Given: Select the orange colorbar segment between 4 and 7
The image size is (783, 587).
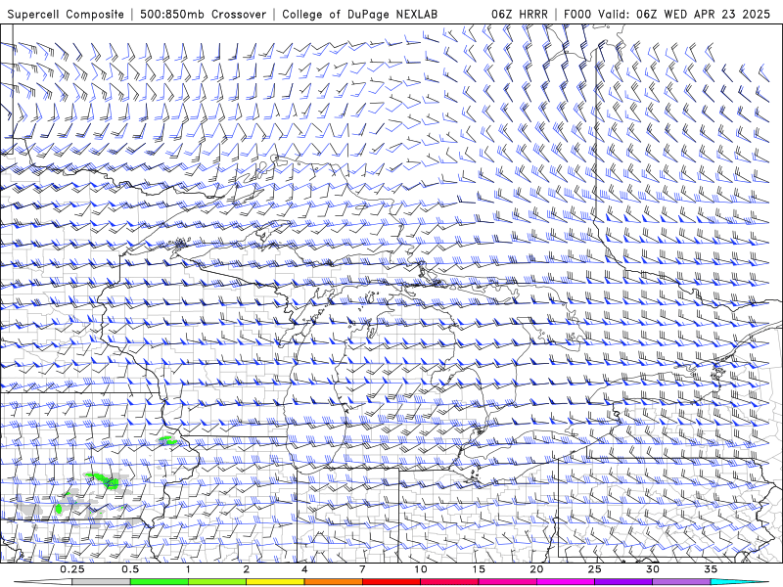Looking at the screenshot, I should [333, 582].
